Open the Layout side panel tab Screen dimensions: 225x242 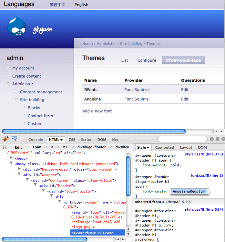186,147
